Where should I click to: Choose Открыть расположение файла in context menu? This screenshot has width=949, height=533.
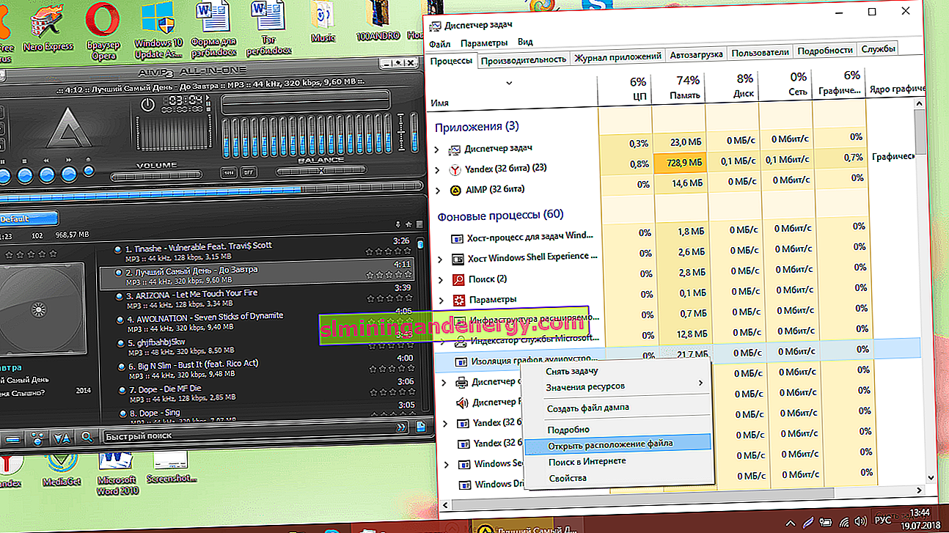coord(618,444)
